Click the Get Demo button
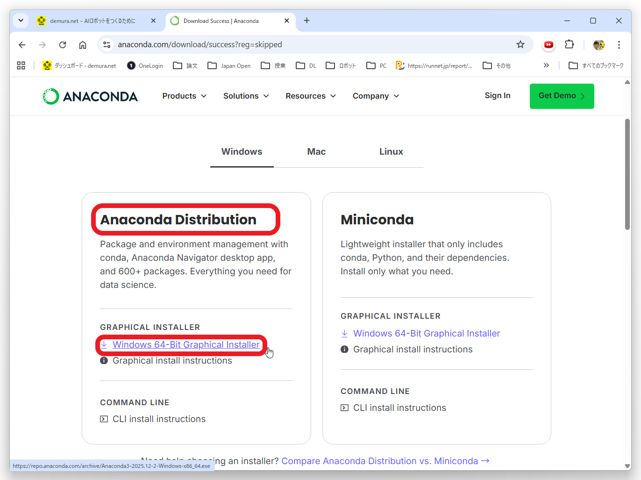The width and height of the screenshot is (641, 480). pos(562,96)
